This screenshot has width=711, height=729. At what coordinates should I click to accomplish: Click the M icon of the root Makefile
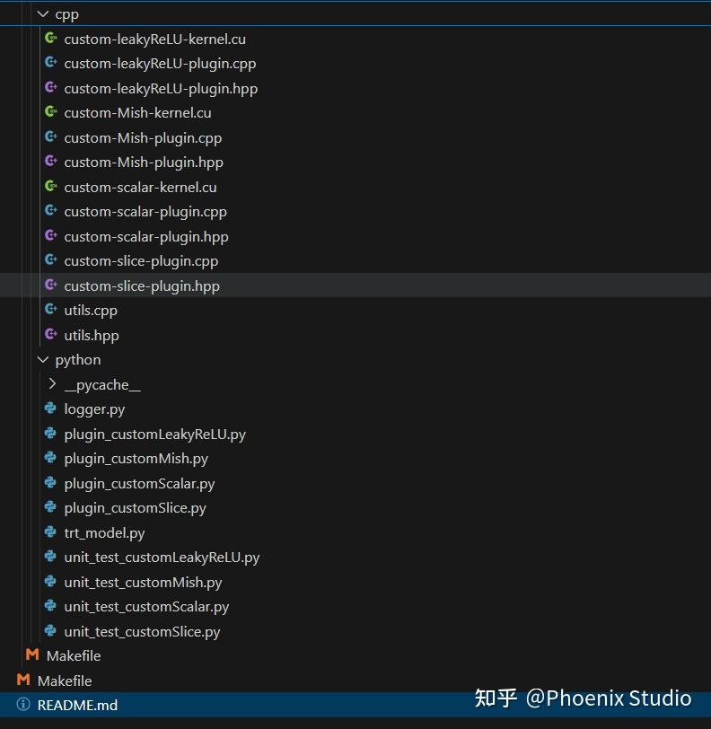pos(23,681)
